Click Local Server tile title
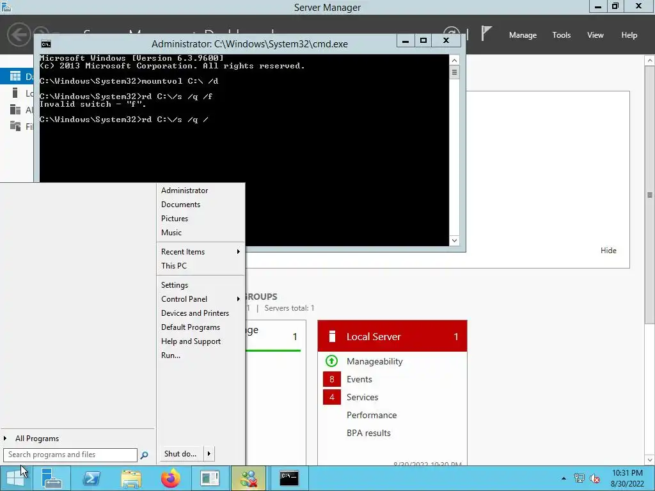This screenshot has height=491, width=655. pos(374,336)
